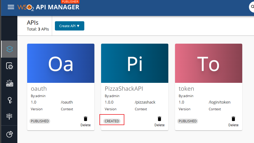Viewport: 254px width, 143px height.
Task: Click the trash icon on the PizzaShackAPI card
Action: click(x=159, y=119)
